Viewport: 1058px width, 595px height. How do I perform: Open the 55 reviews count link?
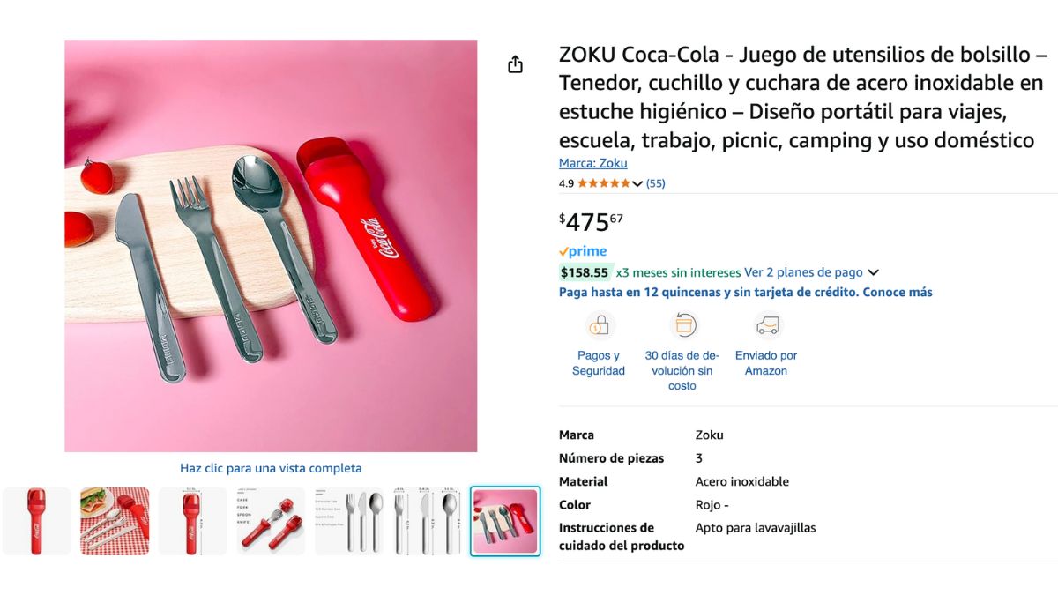click(656, 183)
